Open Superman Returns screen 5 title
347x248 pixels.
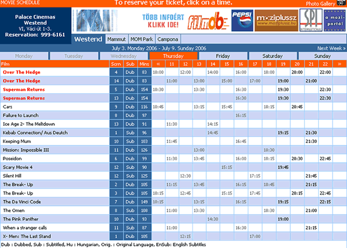tap(24, 90)
